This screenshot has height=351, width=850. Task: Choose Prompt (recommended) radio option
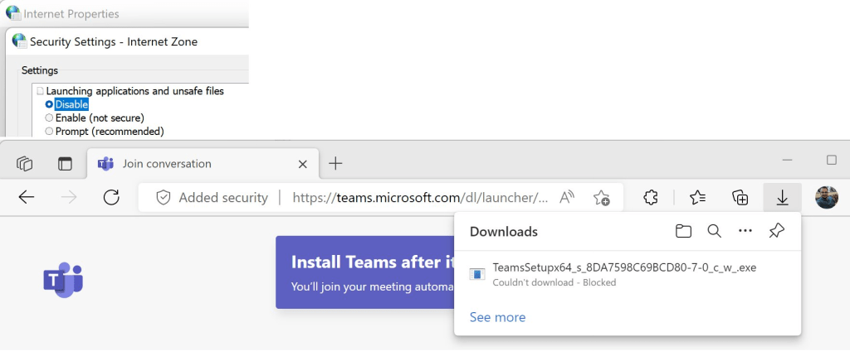point(50,131)
